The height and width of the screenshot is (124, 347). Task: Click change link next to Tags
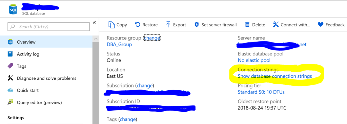click(128, 119)
